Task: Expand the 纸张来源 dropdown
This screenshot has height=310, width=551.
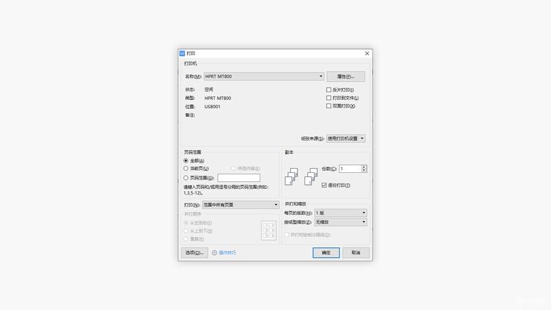Action: pyautogui.click(x=346, y=138)
